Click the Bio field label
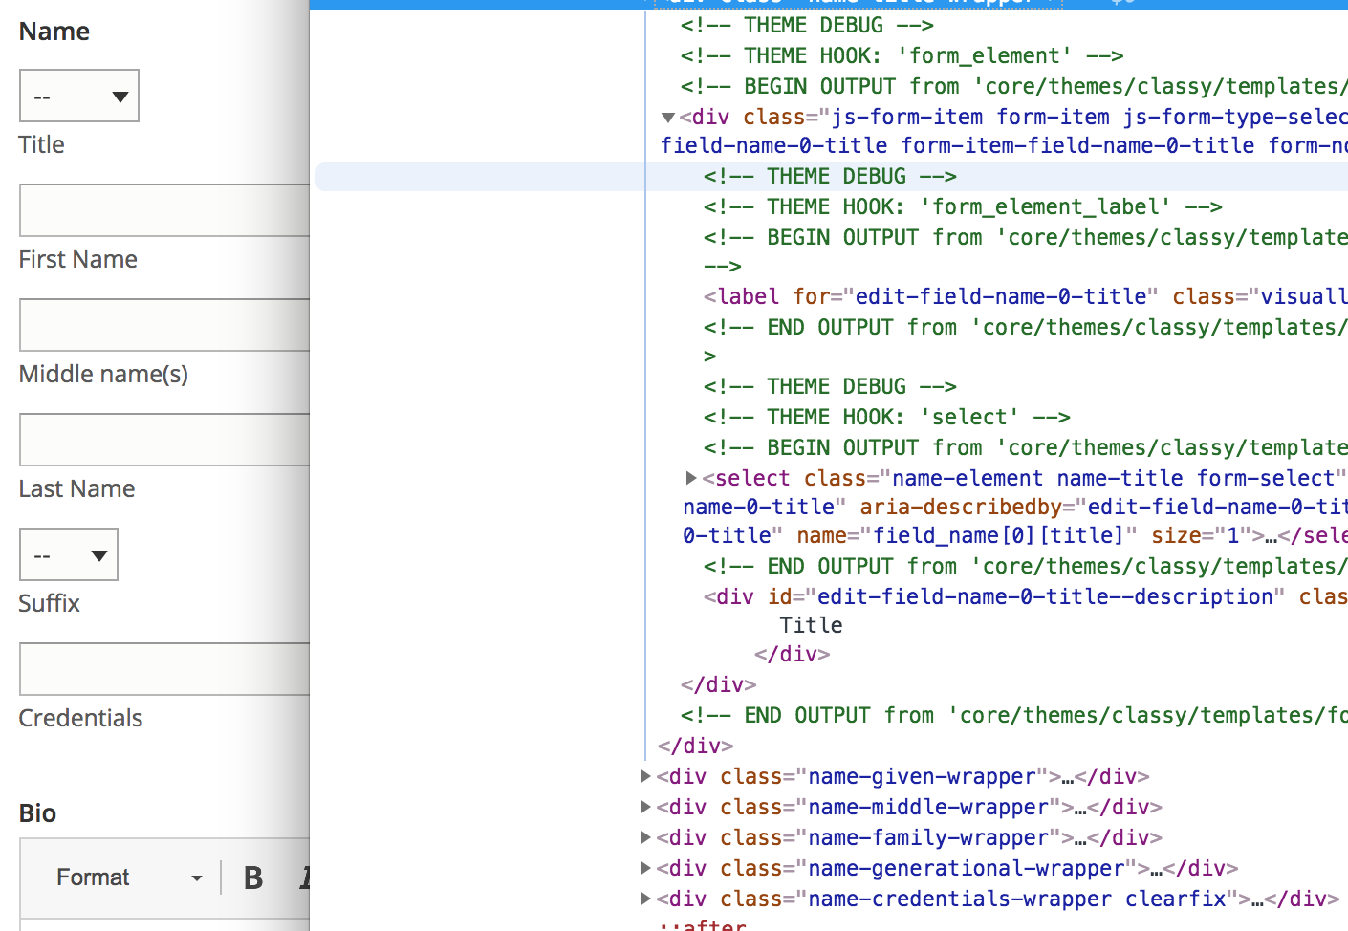This screenshot has width=1348, height=931. (x=37, y=813)
